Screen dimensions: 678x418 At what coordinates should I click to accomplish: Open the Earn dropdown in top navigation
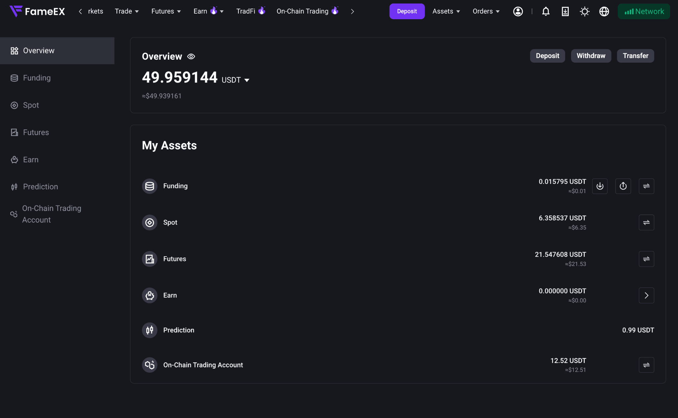[x=209, y=11]
